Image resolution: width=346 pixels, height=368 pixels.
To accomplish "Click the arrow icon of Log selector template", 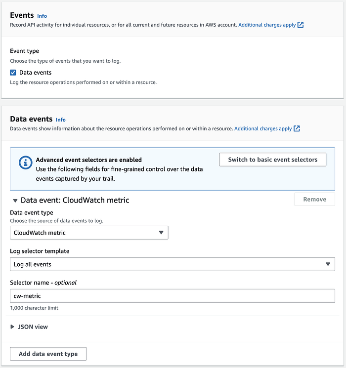I will tap(328, 264).
